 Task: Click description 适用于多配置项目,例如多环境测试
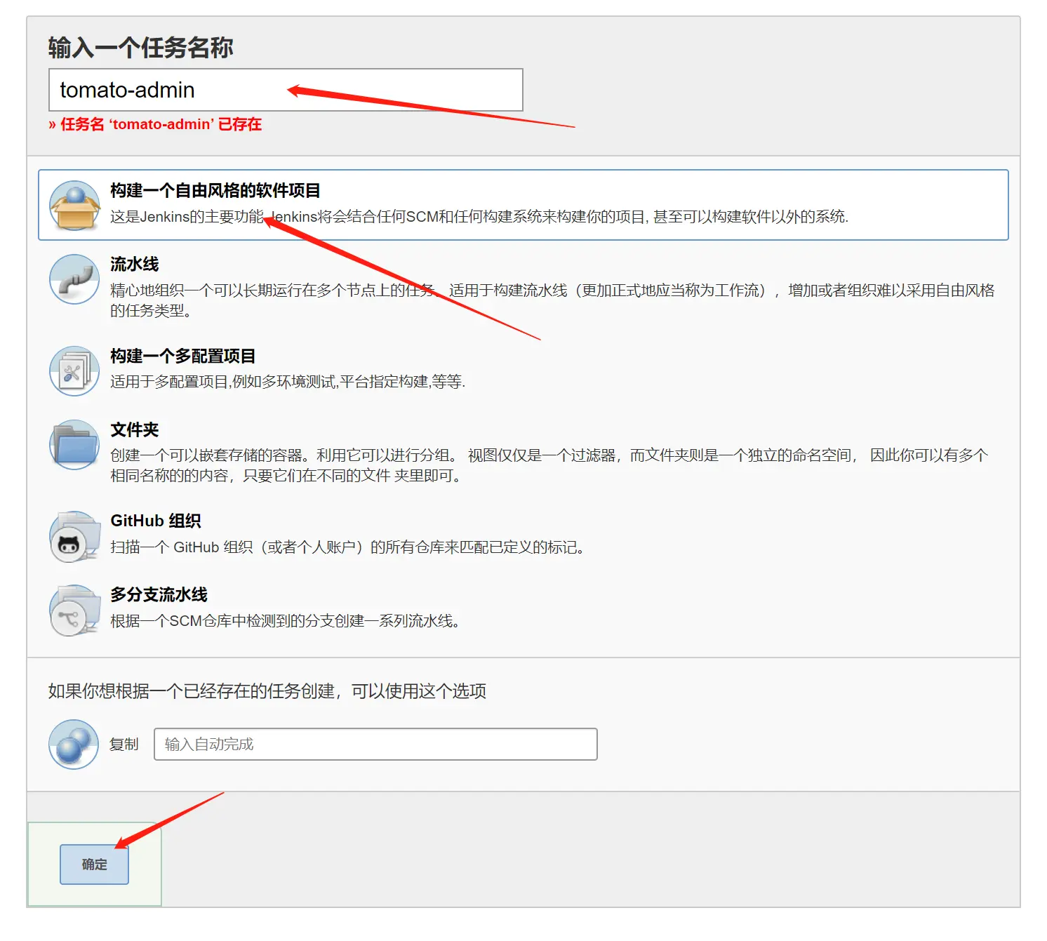[x=288, y=382]
